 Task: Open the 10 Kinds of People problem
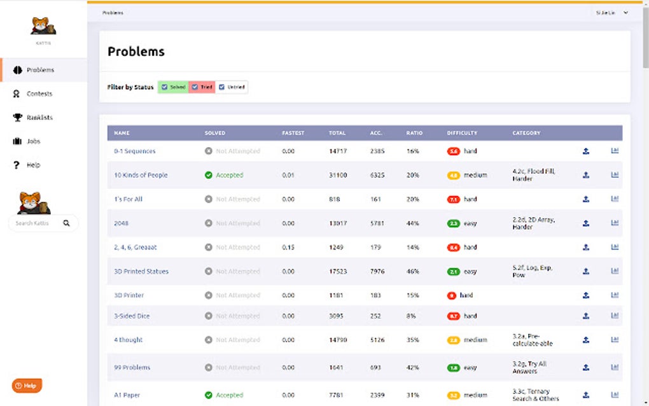(x=141, y=175)
